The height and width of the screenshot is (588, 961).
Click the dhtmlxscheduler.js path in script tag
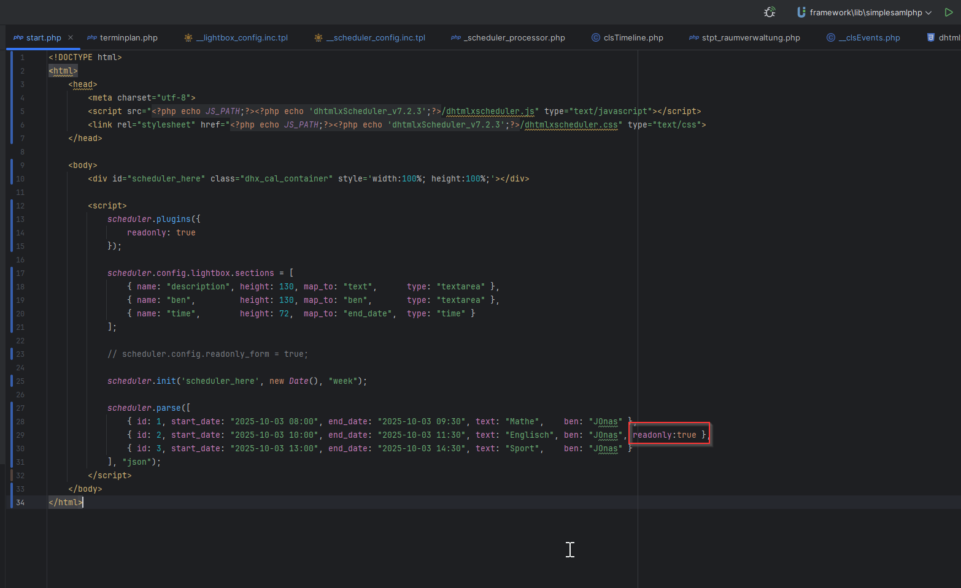coord(490,112)
